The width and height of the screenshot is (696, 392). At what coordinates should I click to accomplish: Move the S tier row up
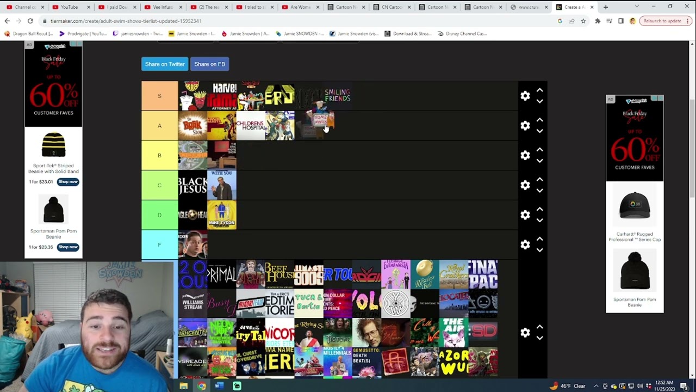coord(539,90)
